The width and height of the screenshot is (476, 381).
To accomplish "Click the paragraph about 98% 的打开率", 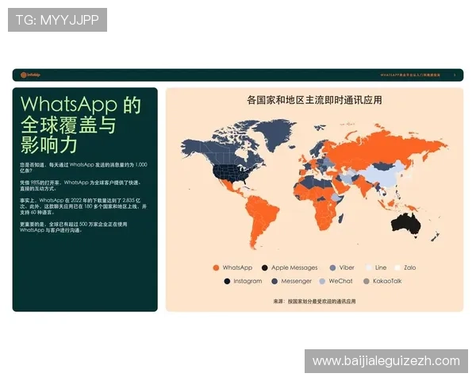I will point(80,185).
